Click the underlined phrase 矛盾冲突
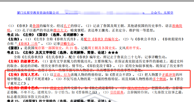This screenshot has height=102, width=194. pos(169,74)
